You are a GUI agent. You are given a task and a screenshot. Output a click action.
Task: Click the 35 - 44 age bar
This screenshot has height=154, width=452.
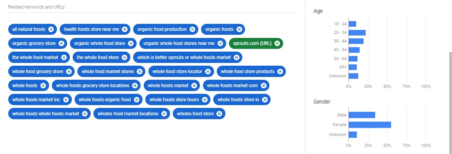click(356, 41)
